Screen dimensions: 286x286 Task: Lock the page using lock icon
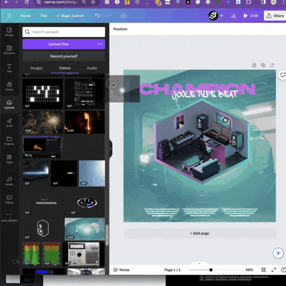tap(254, 65)
